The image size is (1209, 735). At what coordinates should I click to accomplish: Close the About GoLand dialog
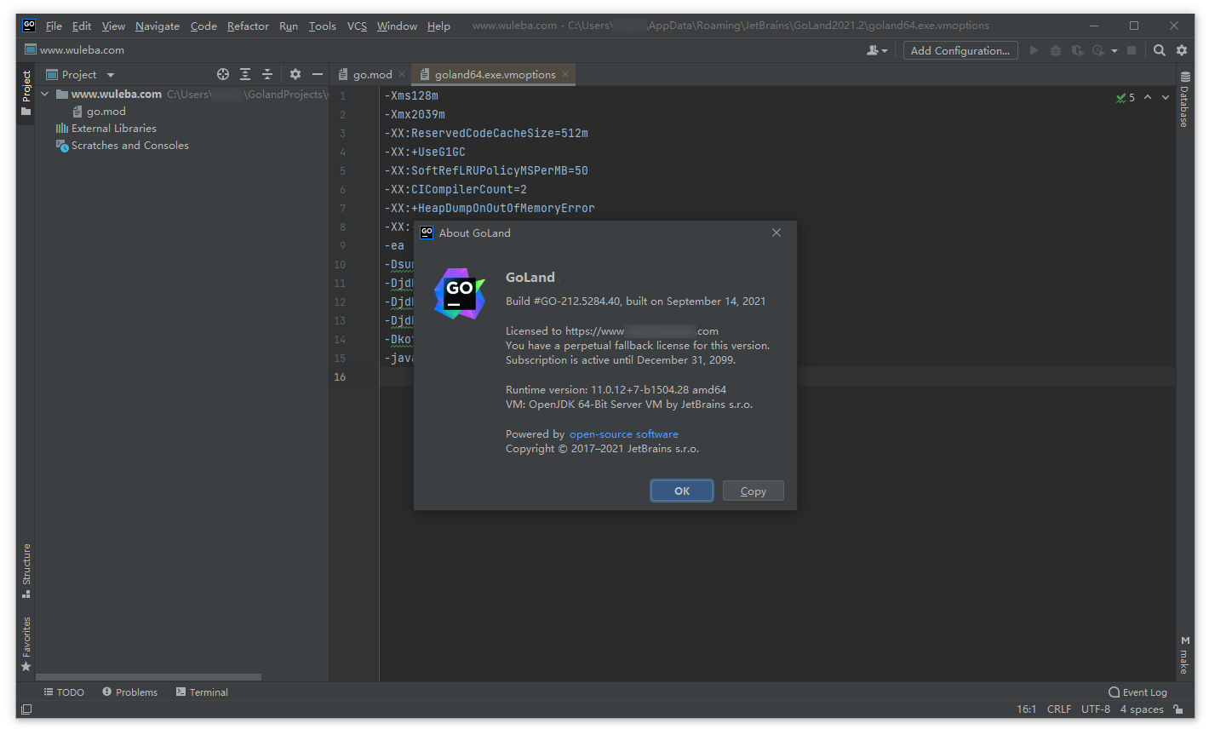[776, 233]
